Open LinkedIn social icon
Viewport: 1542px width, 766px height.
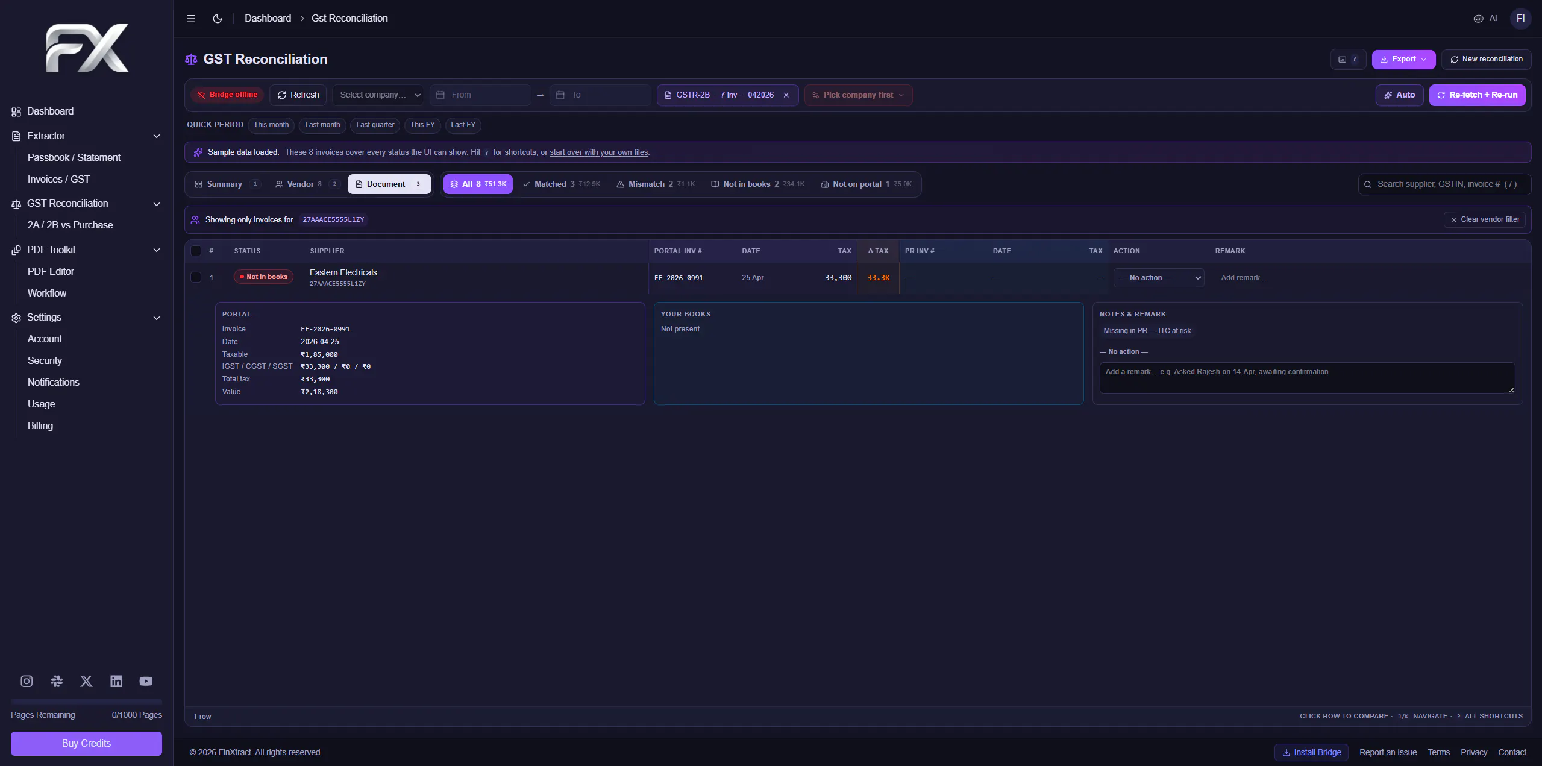[x=116, y=681]
